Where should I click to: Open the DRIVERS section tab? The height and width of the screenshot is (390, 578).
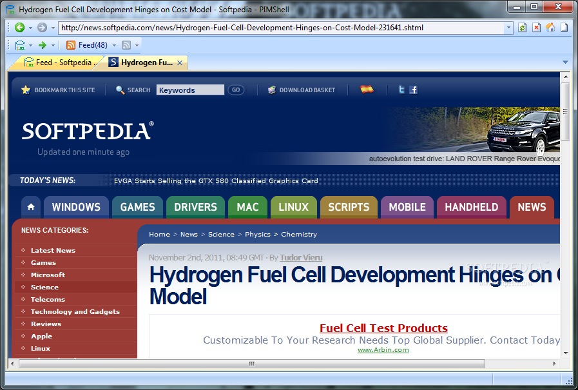point(195,207)
